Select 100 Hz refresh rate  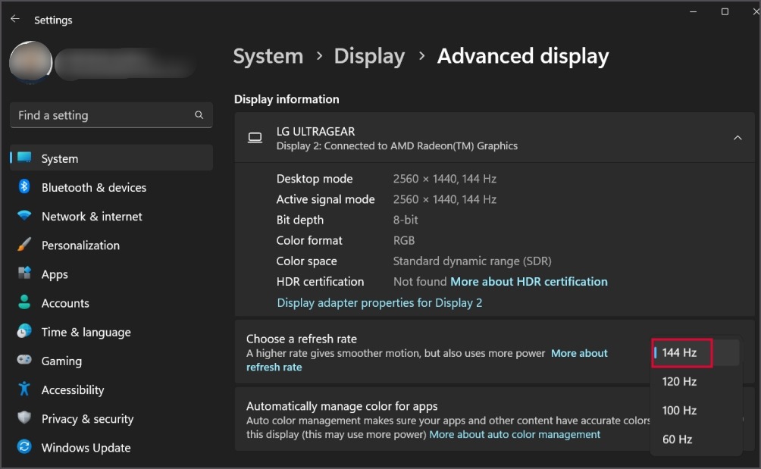pos(695,411)
